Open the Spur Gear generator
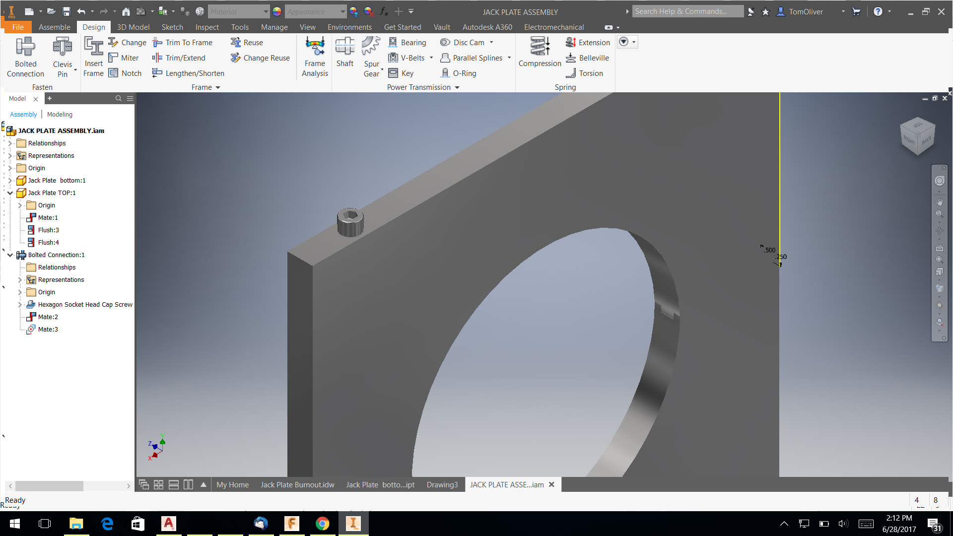 tap(371, 57)
